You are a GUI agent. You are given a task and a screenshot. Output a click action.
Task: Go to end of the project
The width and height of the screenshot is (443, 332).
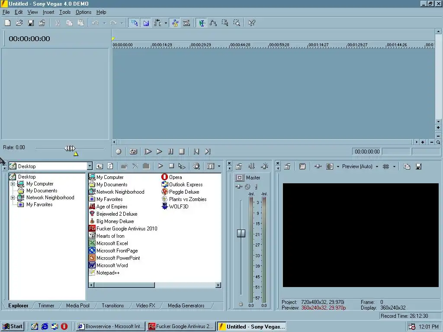click(208, 152)
